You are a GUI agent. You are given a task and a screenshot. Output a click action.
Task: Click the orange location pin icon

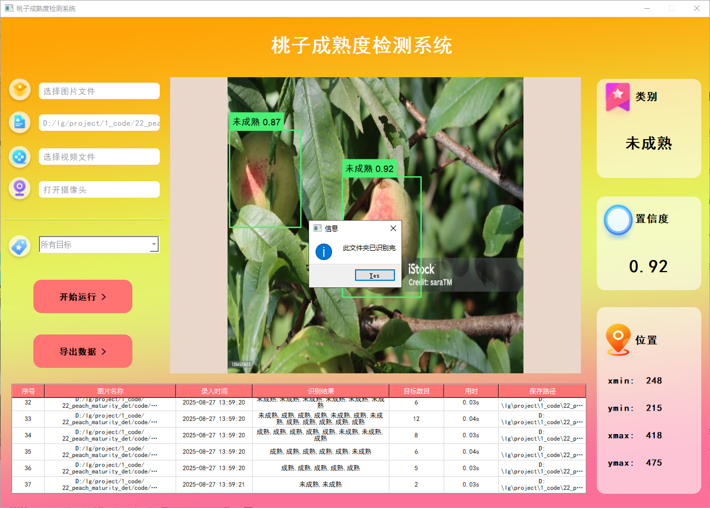[x=618, y=340]
